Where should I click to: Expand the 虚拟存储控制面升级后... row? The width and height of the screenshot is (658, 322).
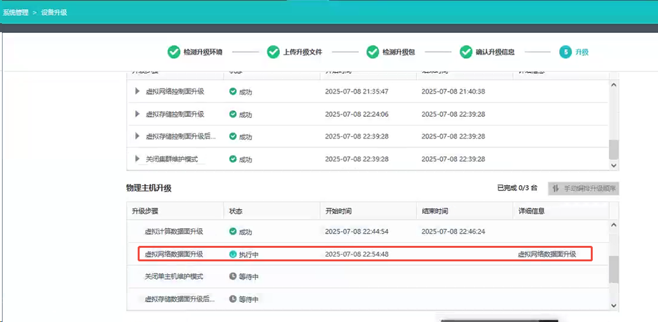click(x=137, y=136)
